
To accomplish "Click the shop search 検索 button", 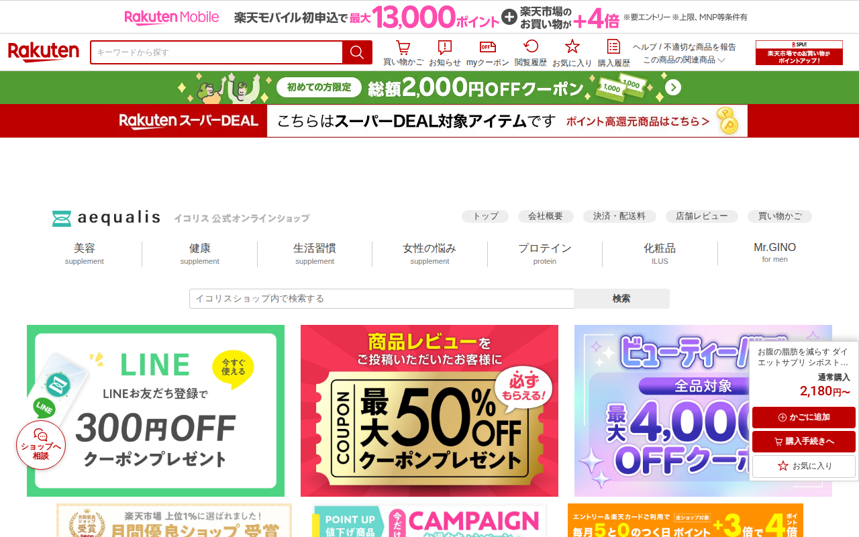I will click(x=621, y=299).
